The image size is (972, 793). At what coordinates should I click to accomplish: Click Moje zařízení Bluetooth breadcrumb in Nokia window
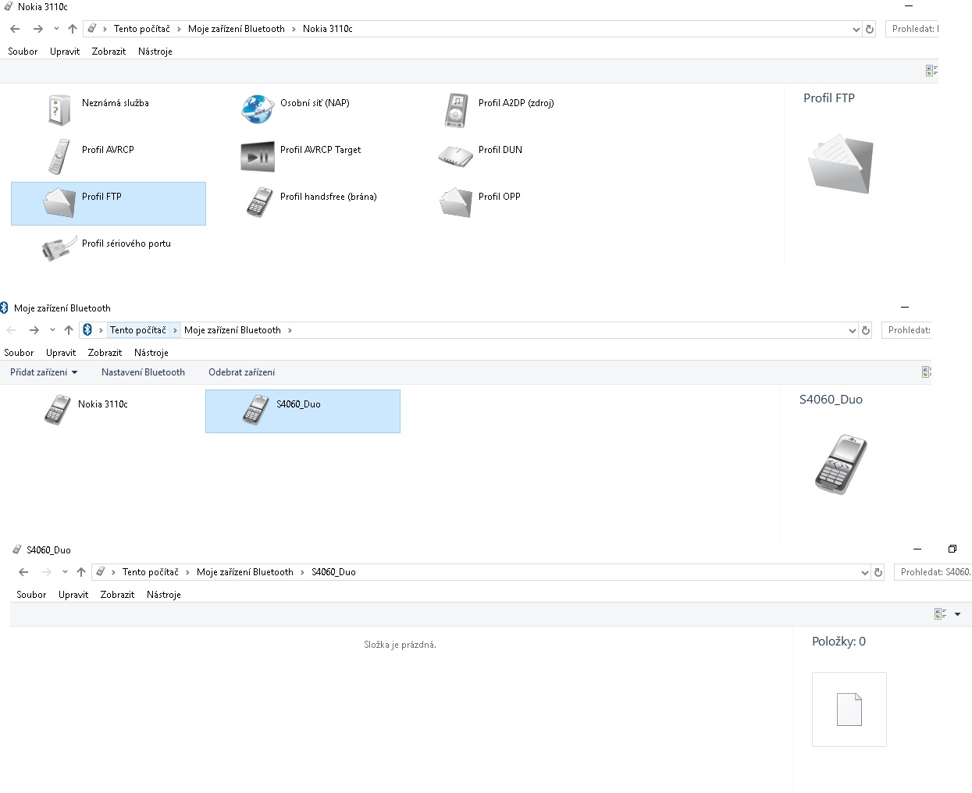237,29
